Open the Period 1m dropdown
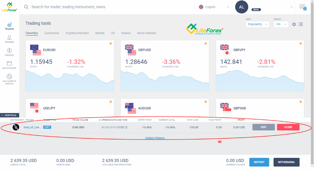 (281, 24)
